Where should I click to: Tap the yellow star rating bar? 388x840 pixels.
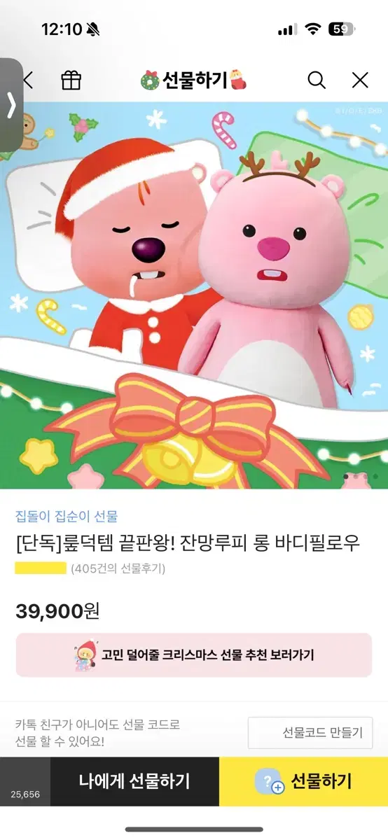tap(41, 568)
